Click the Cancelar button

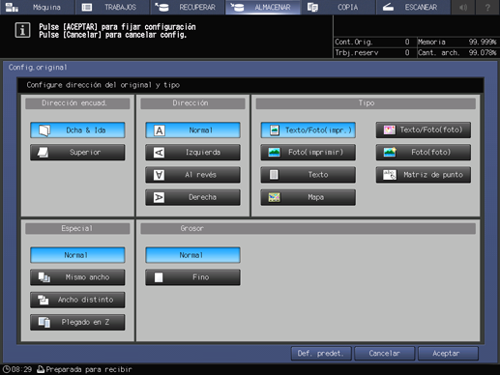click(x=385, y=354)
